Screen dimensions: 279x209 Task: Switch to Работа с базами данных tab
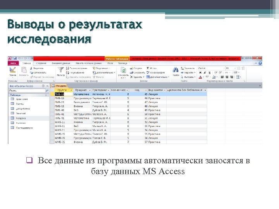click(89, 63)
